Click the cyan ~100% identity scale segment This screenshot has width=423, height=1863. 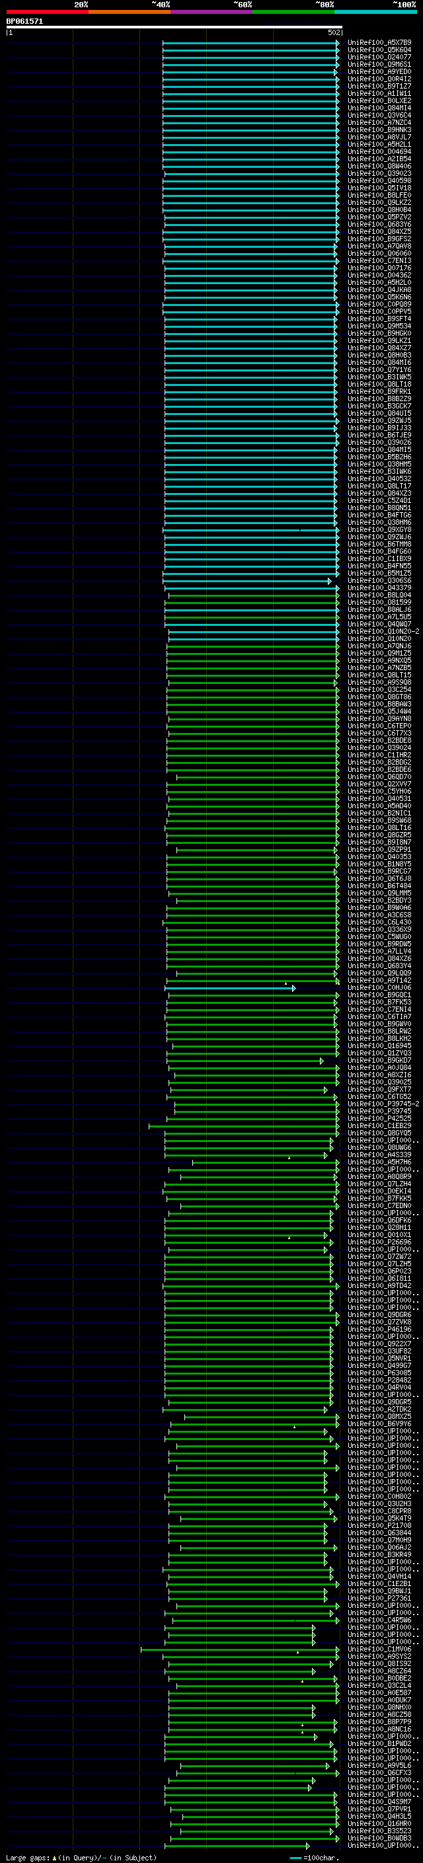[x=376, y=12]
